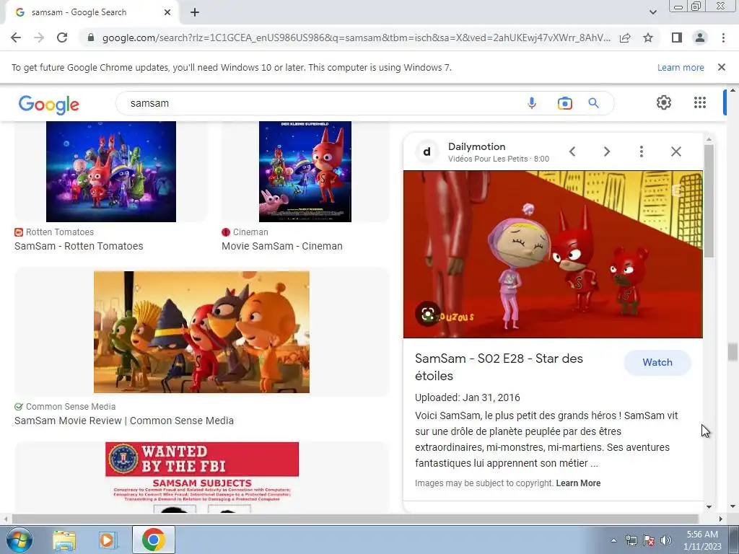Open the Rotten Tomatoes SamSam image
739x554 pixels.
(x=110, y=172)
